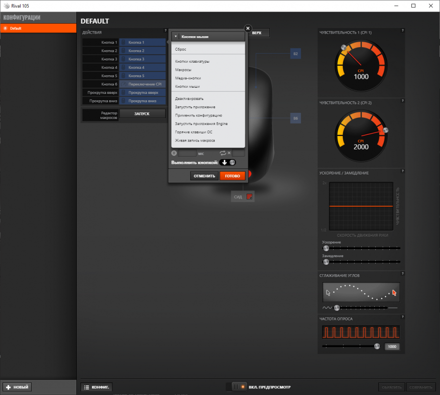Click the DEFAULT configuration title heading

click(95, 22)
